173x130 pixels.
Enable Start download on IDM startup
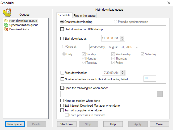62,29
